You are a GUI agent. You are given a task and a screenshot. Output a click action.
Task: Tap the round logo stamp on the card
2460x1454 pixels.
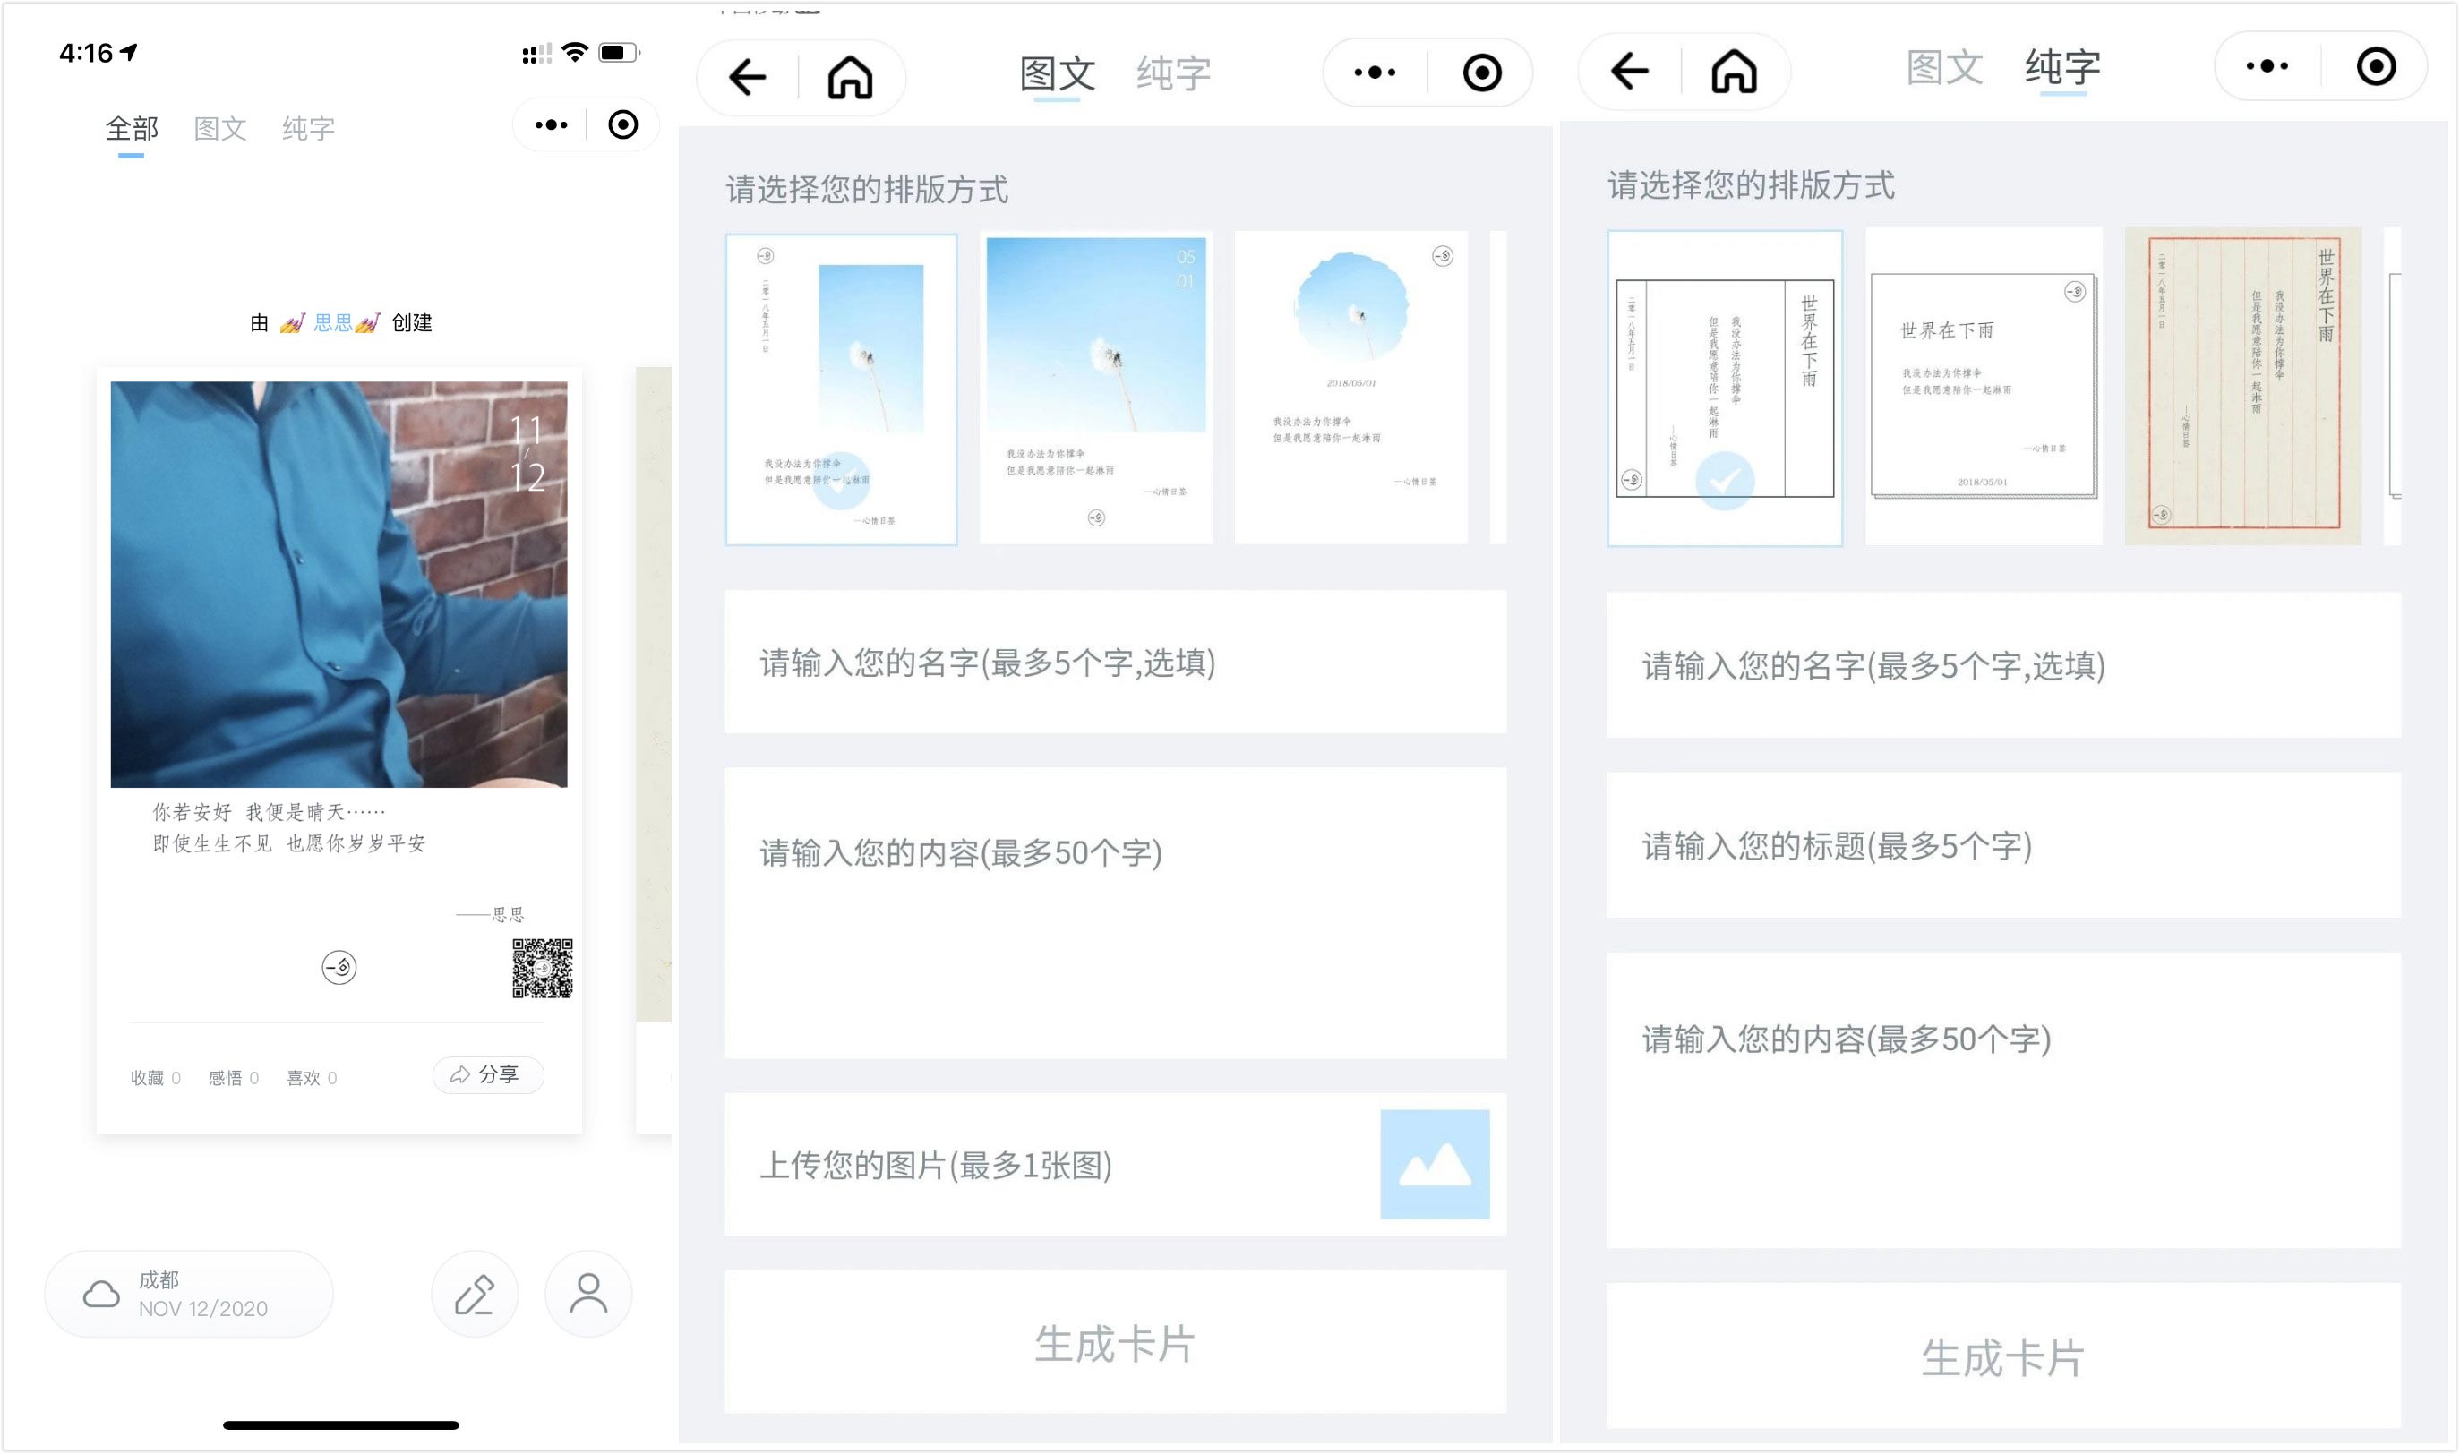339,967
